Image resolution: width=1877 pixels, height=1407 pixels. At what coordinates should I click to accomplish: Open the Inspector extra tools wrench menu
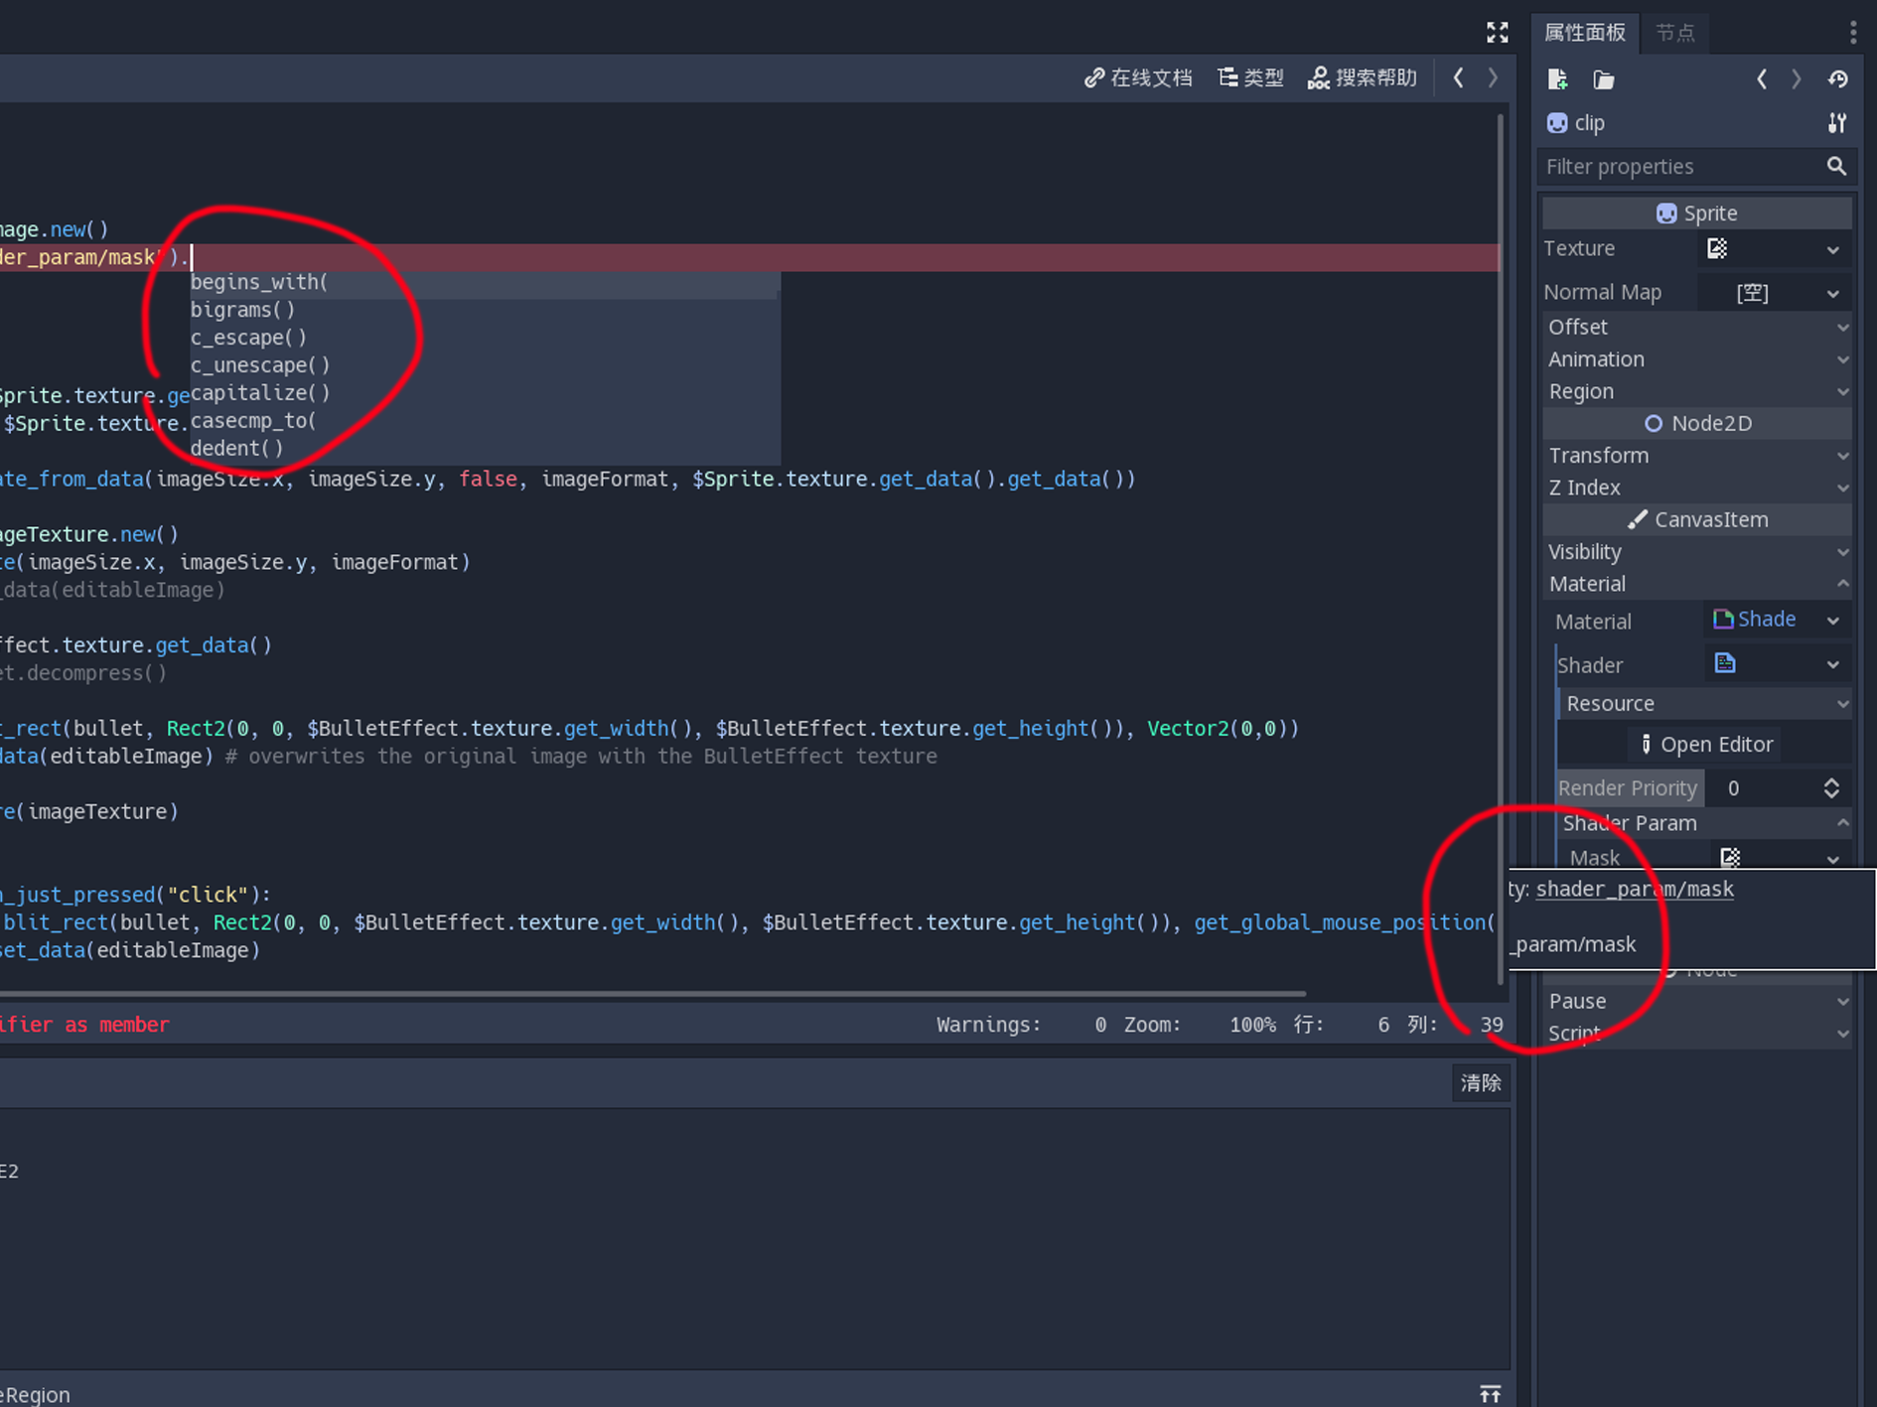[x=1836, y=122]
